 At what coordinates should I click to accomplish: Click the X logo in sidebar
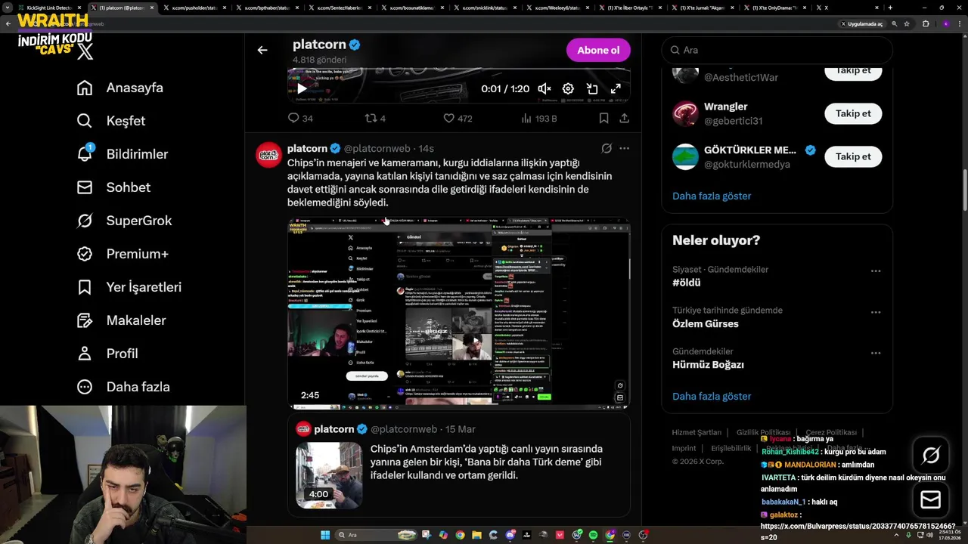click(x=85, y=51)
